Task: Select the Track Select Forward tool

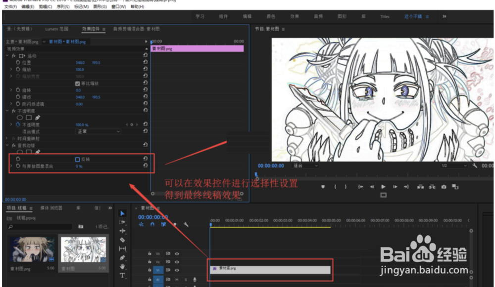Action: [122, 222]
